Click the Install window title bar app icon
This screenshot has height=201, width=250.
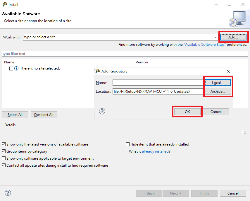pyautogui.click(x=5, y=4)
